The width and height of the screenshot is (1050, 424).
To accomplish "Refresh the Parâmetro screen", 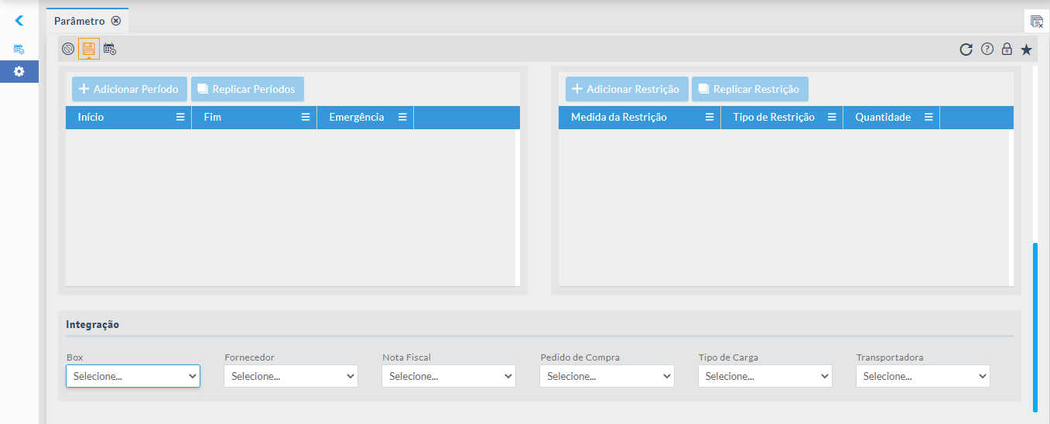I will pyautogui.click(x=966, y=50).
